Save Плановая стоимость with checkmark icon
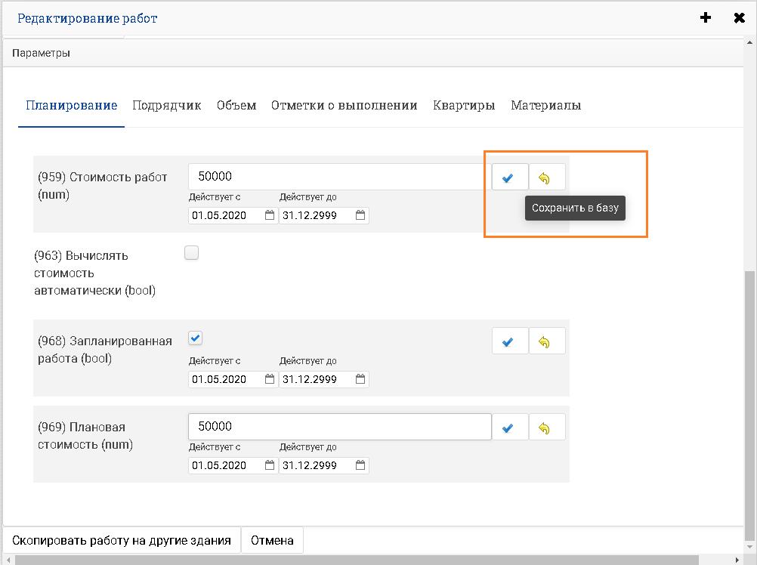Viewport: 757px width, 565px height. [x=509, y=428]
